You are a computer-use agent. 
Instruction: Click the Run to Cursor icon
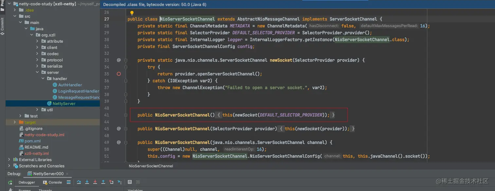point(119,182)
